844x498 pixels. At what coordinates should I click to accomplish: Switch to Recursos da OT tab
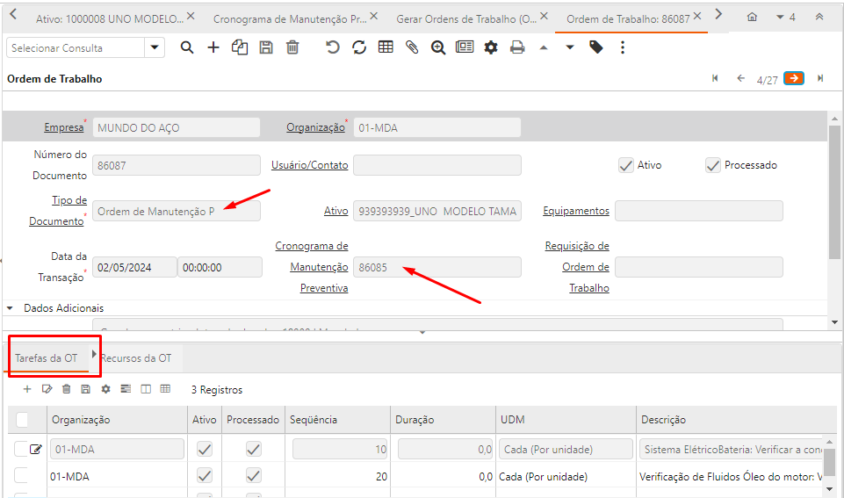click(136, 358)
